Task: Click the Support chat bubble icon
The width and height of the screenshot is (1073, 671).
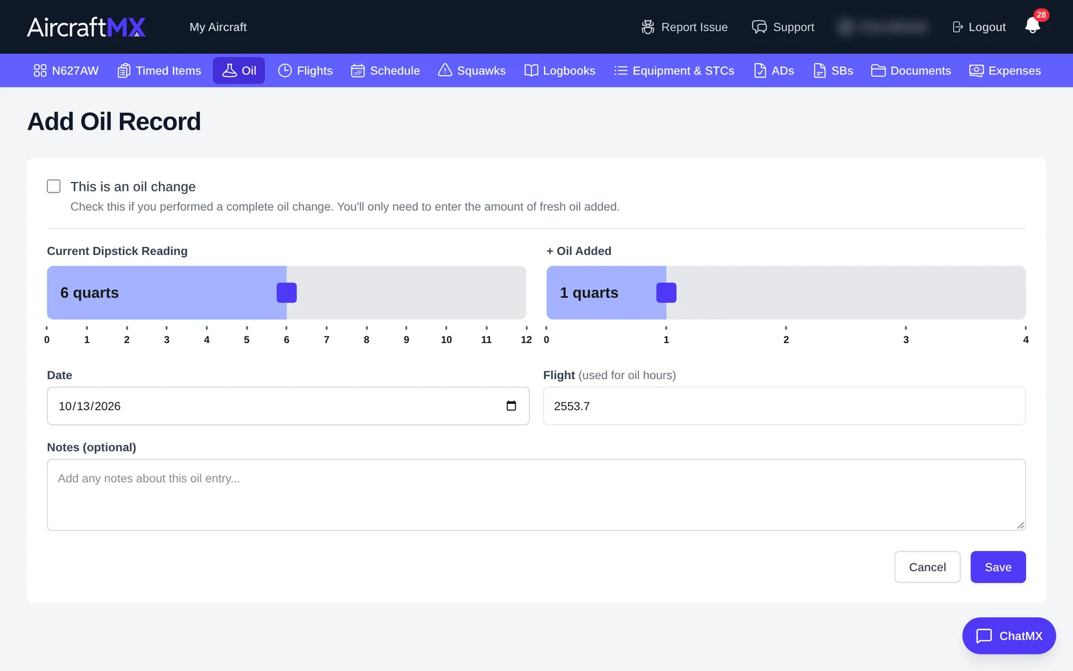Action: 759,27
